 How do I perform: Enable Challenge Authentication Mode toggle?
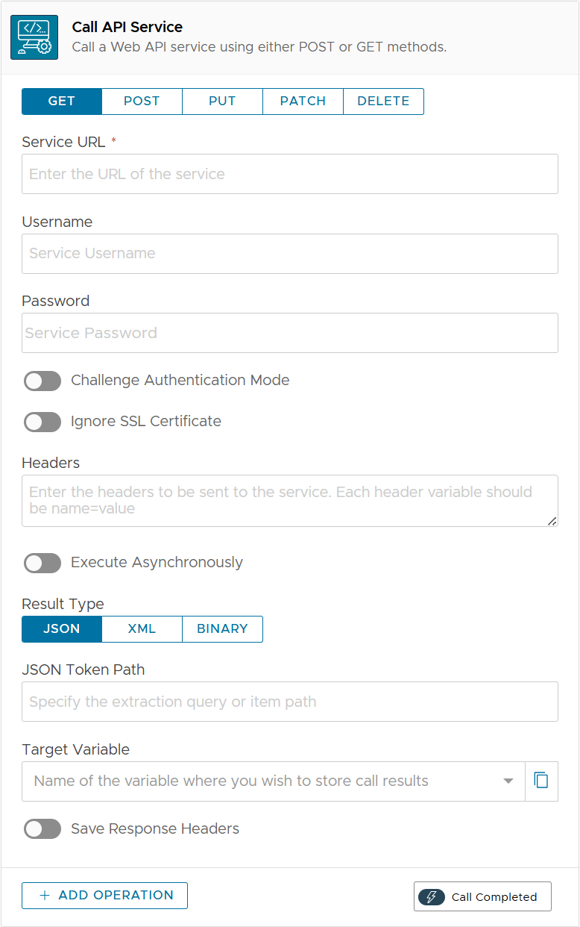pos(42,381)
